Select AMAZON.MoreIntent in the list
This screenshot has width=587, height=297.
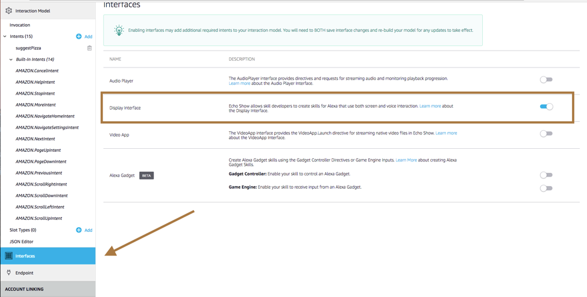tap(36, 105)
